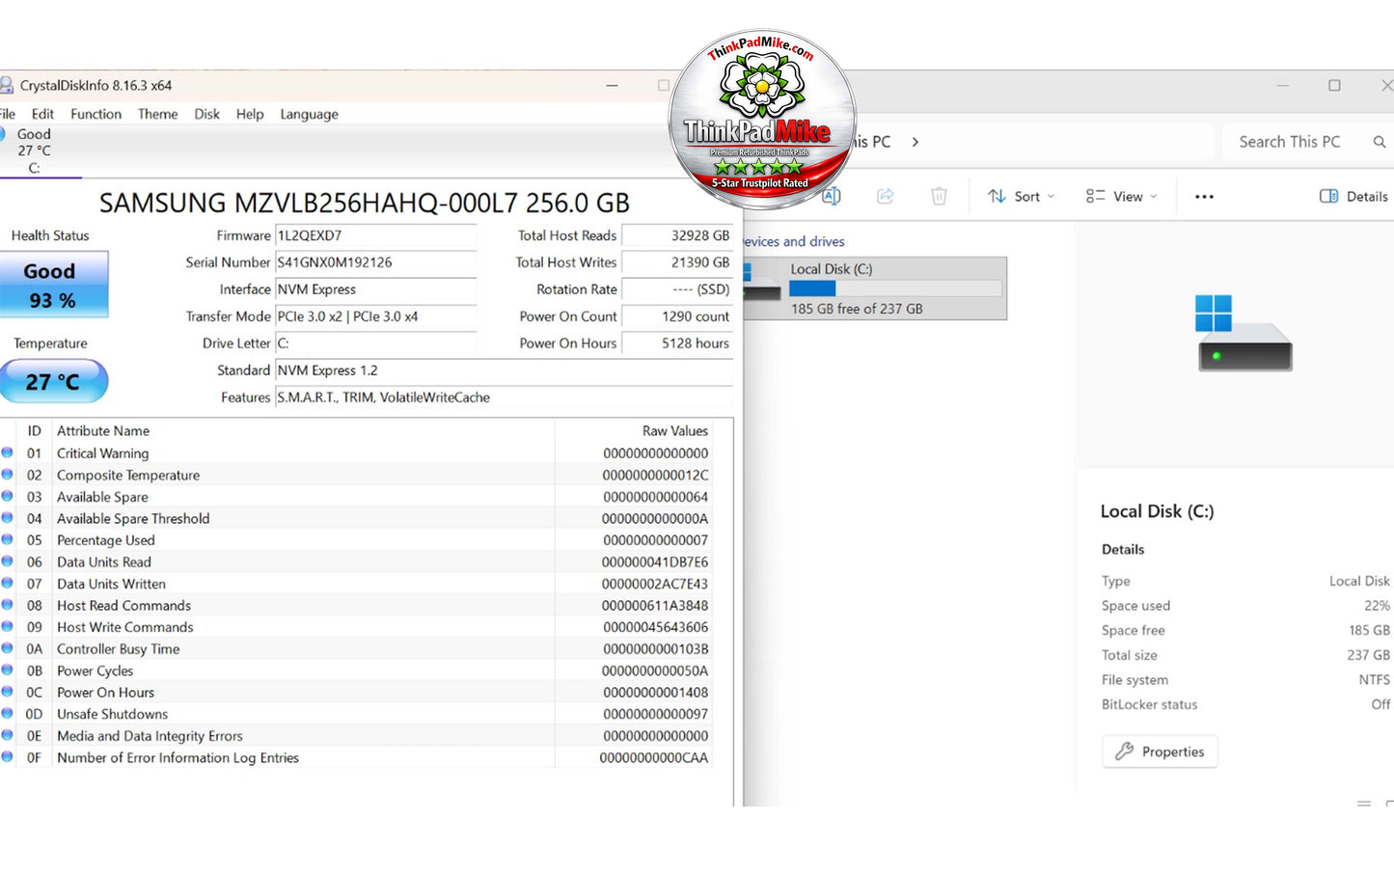Click the Local Disk (C:) storage usage bar
Screen dimensions: 1394x876
click(895, 288)
